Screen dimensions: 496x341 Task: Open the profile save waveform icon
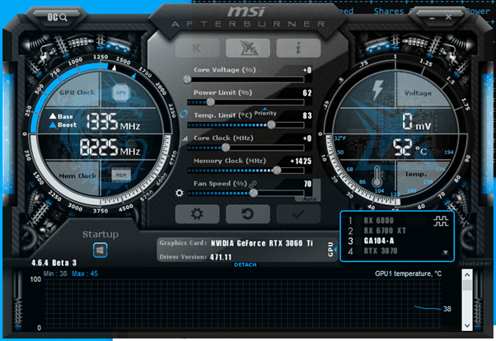(441, 221)
